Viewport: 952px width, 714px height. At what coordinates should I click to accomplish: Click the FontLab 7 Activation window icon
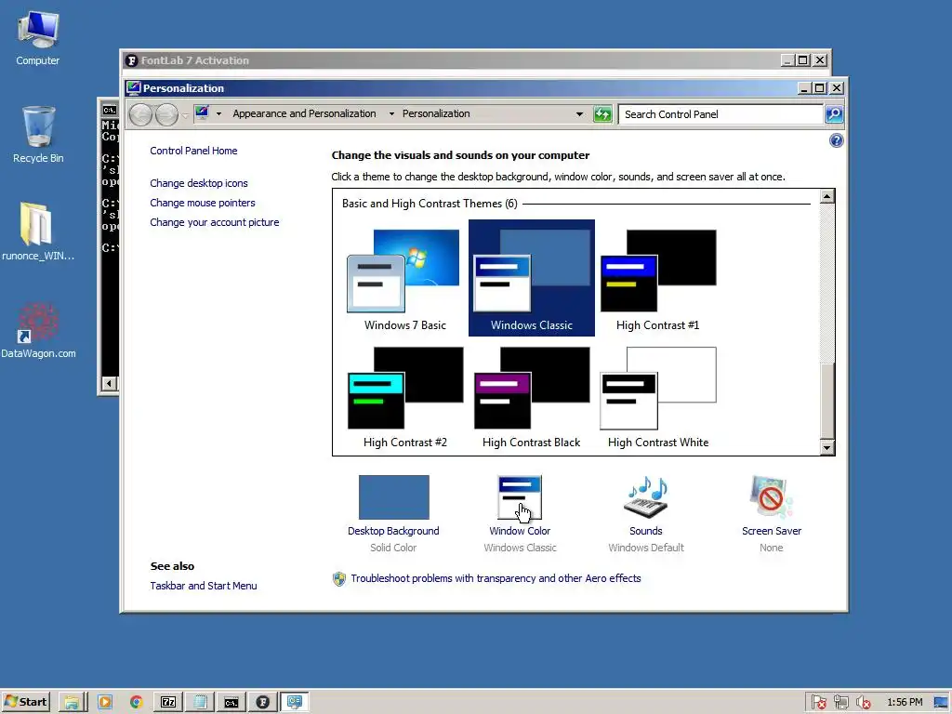131,60
